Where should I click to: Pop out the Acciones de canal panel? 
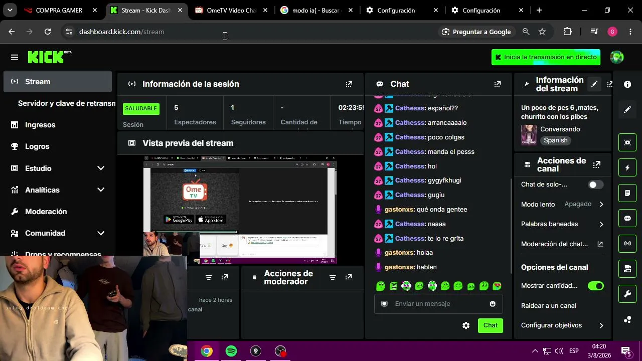597,164
